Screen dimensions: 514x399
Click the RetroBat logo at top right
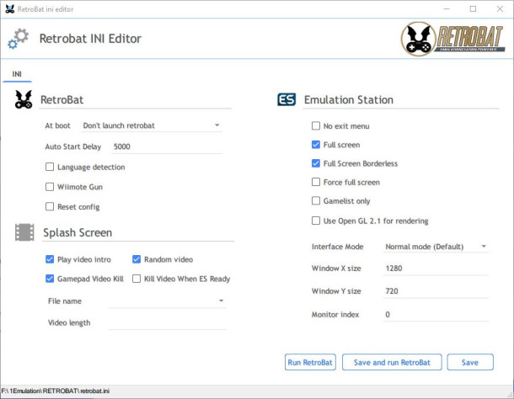point(452,39)
